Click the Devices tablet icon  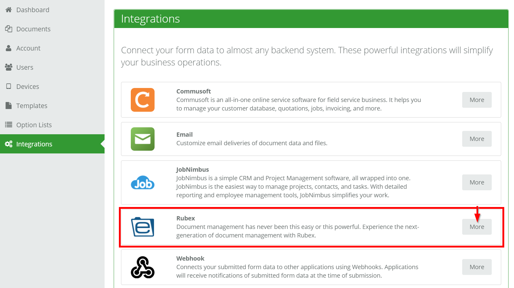pos(9,86)
